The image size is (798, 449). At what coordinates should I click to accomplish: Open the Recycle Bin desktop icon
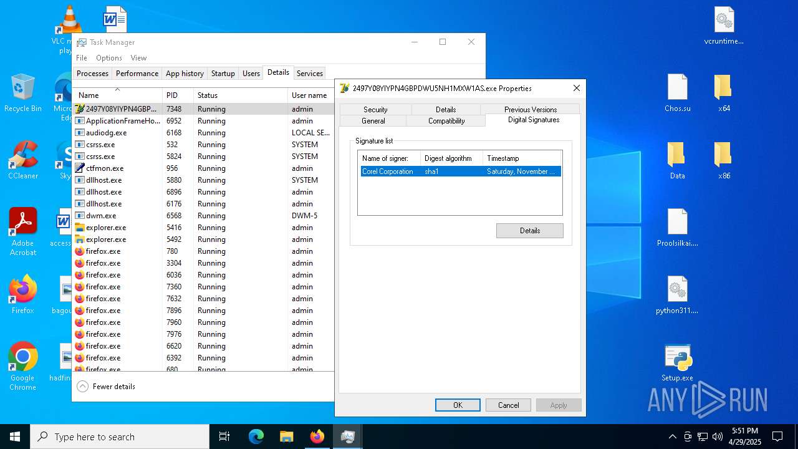tap(23, 94)
